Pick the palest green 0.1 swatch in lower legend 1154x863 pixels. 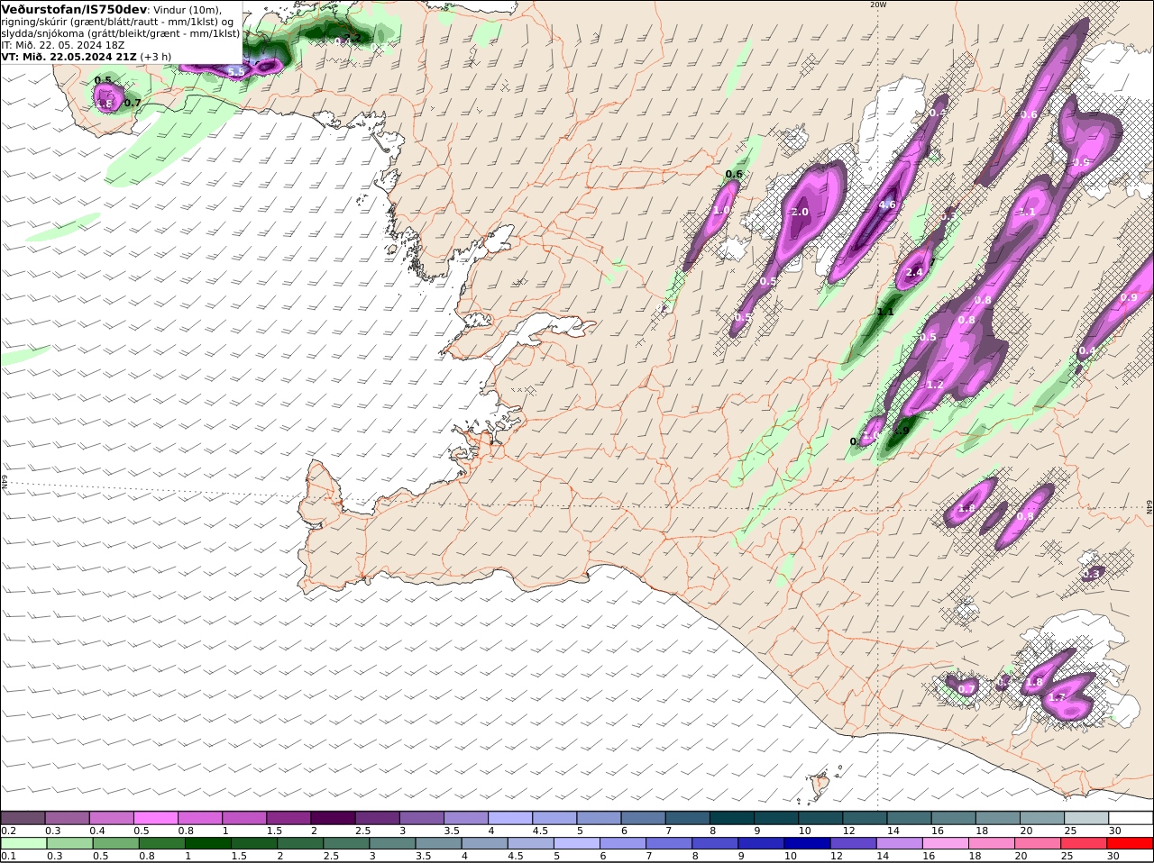point(24,843)
